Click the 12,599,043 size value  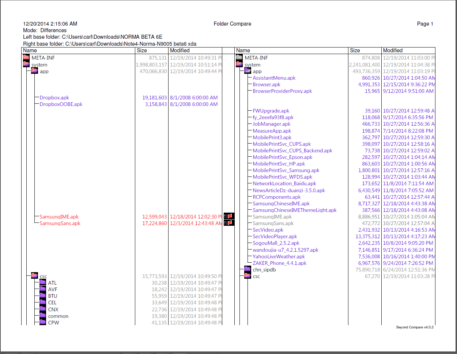click(x=155, y=217)
